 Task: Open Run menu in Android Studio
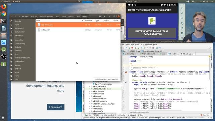132,45
